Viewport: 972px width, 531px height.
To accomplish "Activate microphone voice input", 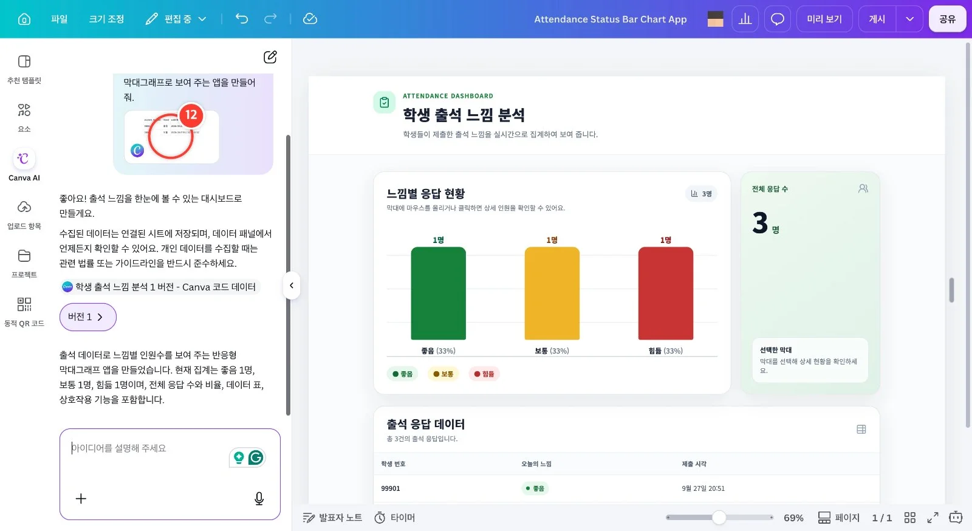I will [259, 499].
